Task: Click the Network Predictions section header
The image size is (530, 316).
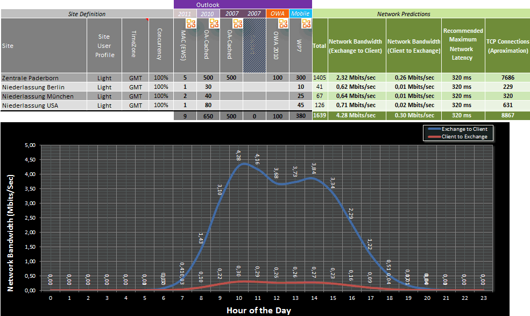Action: (421, 13)
